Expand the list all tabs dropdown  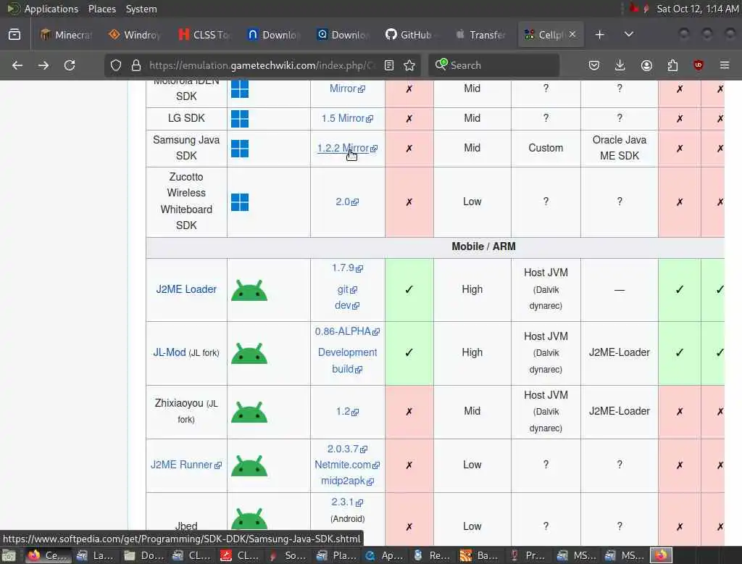[x=628, y=35]
